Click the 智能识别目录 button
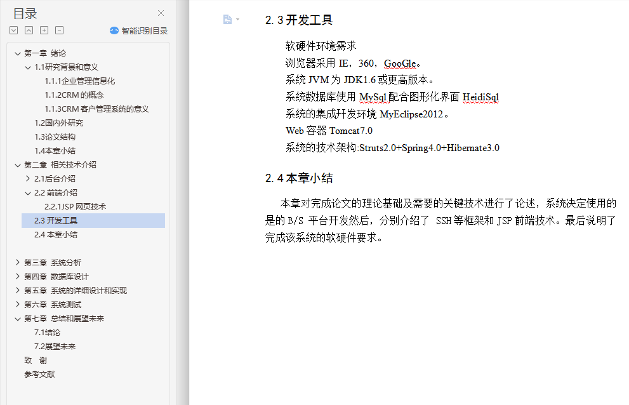 point(138,30)
